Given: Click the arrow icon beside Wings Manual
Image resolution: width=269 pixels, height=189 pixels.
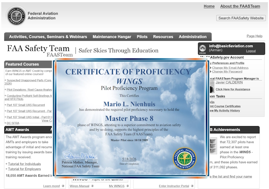Looking at the screenshot, I should (x=92, y=186).
